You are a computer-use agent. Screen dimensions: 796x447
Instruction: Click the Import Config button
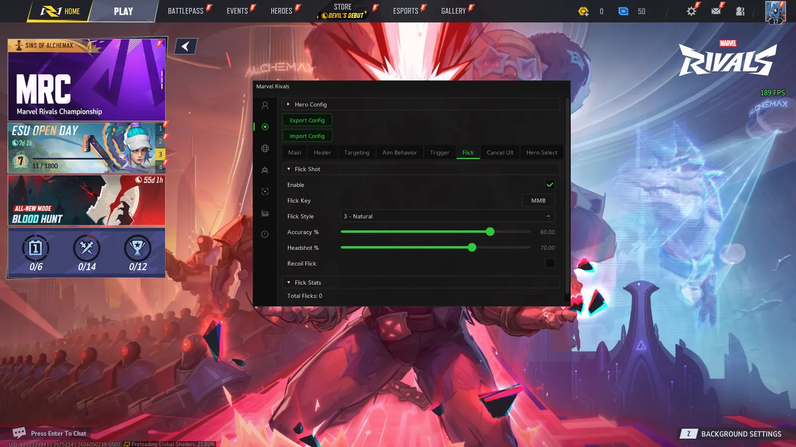(307, 136)
